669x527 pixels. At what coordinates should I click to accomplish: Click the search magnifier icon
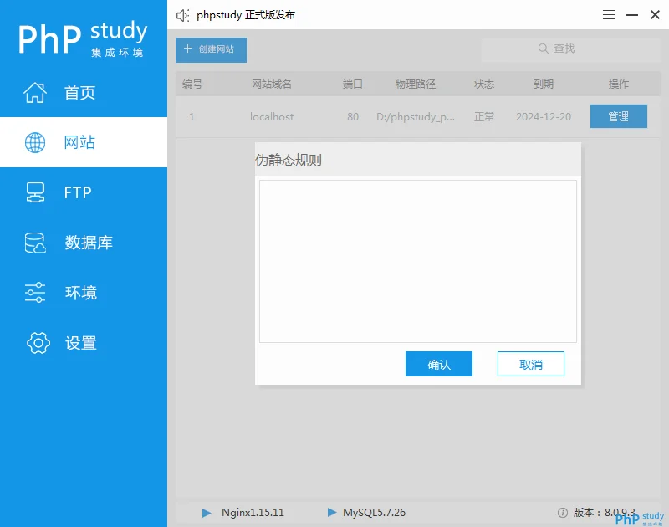tap(543, 49)
